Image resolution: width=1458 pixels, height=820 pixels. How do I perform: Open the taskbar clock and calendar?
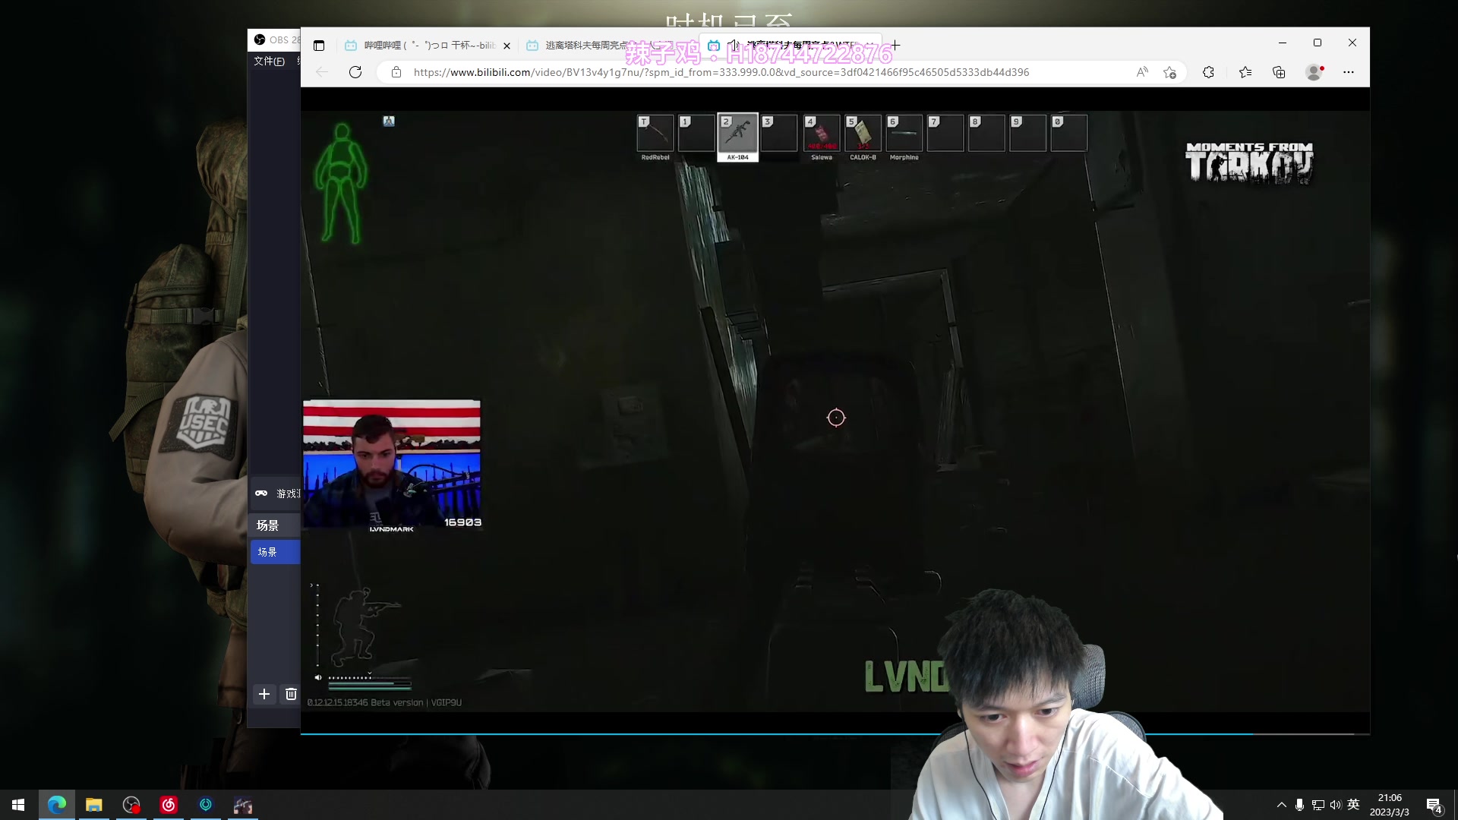tap(1390, 805)
